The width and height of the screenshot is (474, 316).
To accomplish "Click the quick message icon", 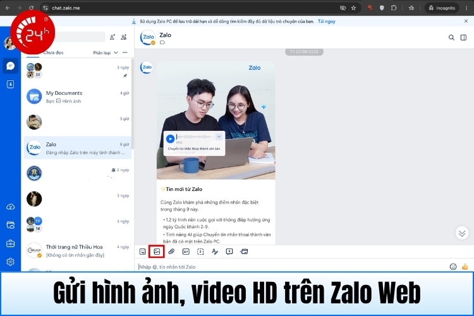I will [x=229, y=252].
